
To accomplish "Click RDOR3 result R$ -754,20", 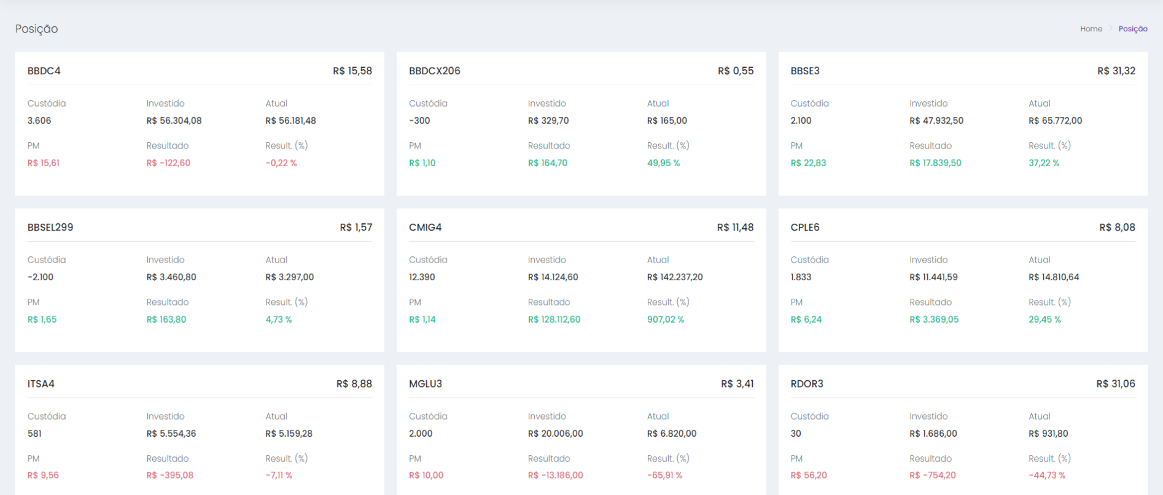I will point(933,475).
